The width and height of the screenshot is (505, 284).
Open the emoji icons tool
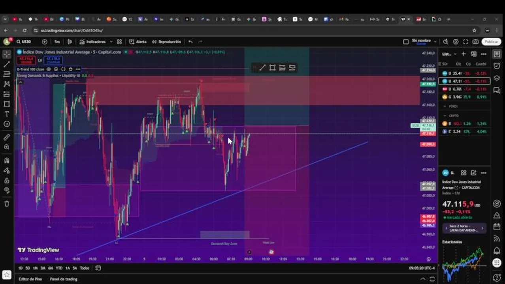pyautogui.click(x=7, y=124)
